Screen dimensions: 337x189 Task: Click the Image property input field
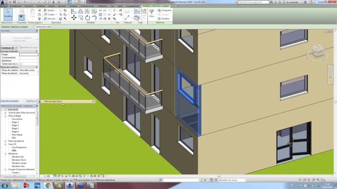28,54
